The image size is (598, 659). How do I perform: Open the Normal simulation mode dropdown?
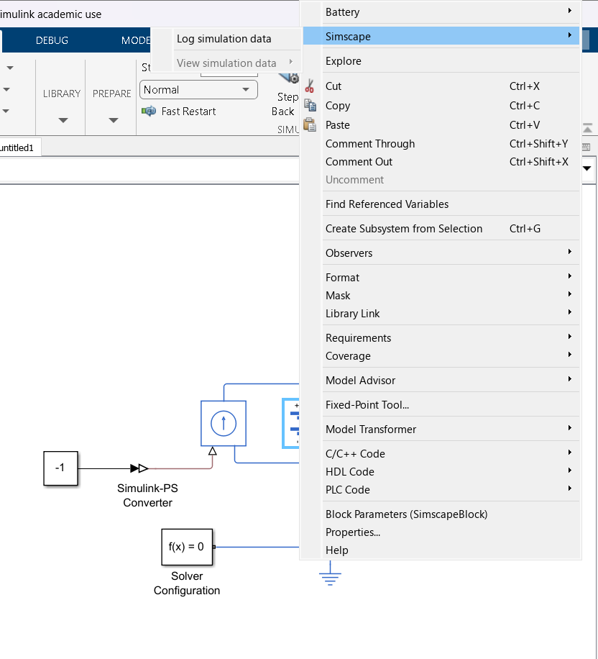198,89
